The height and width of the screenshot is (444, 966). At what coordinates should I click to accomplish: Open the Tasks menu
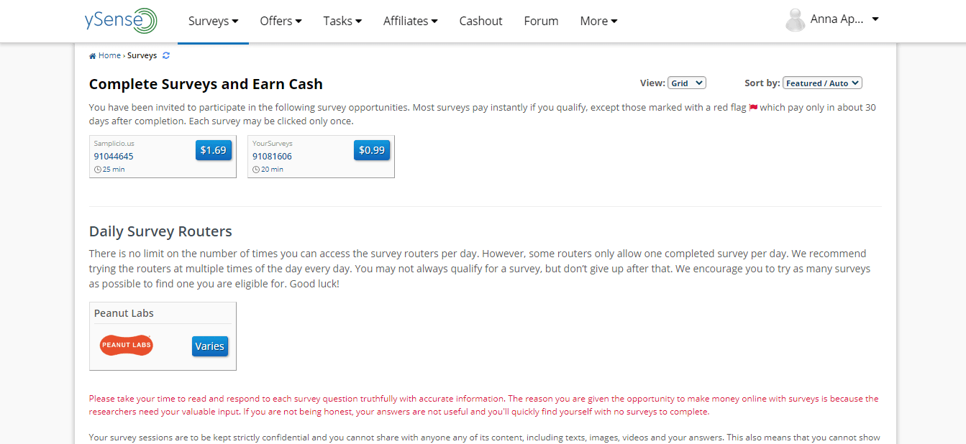(342, 21)
